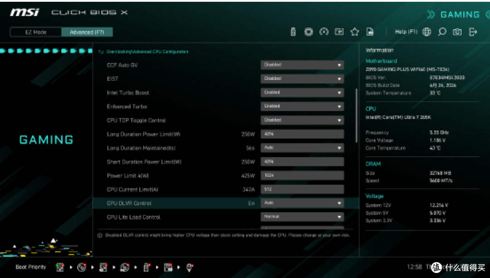Select hard disk boot device with green dot
This screenshot has width=490, height=278.
click(x=60, y=267)
